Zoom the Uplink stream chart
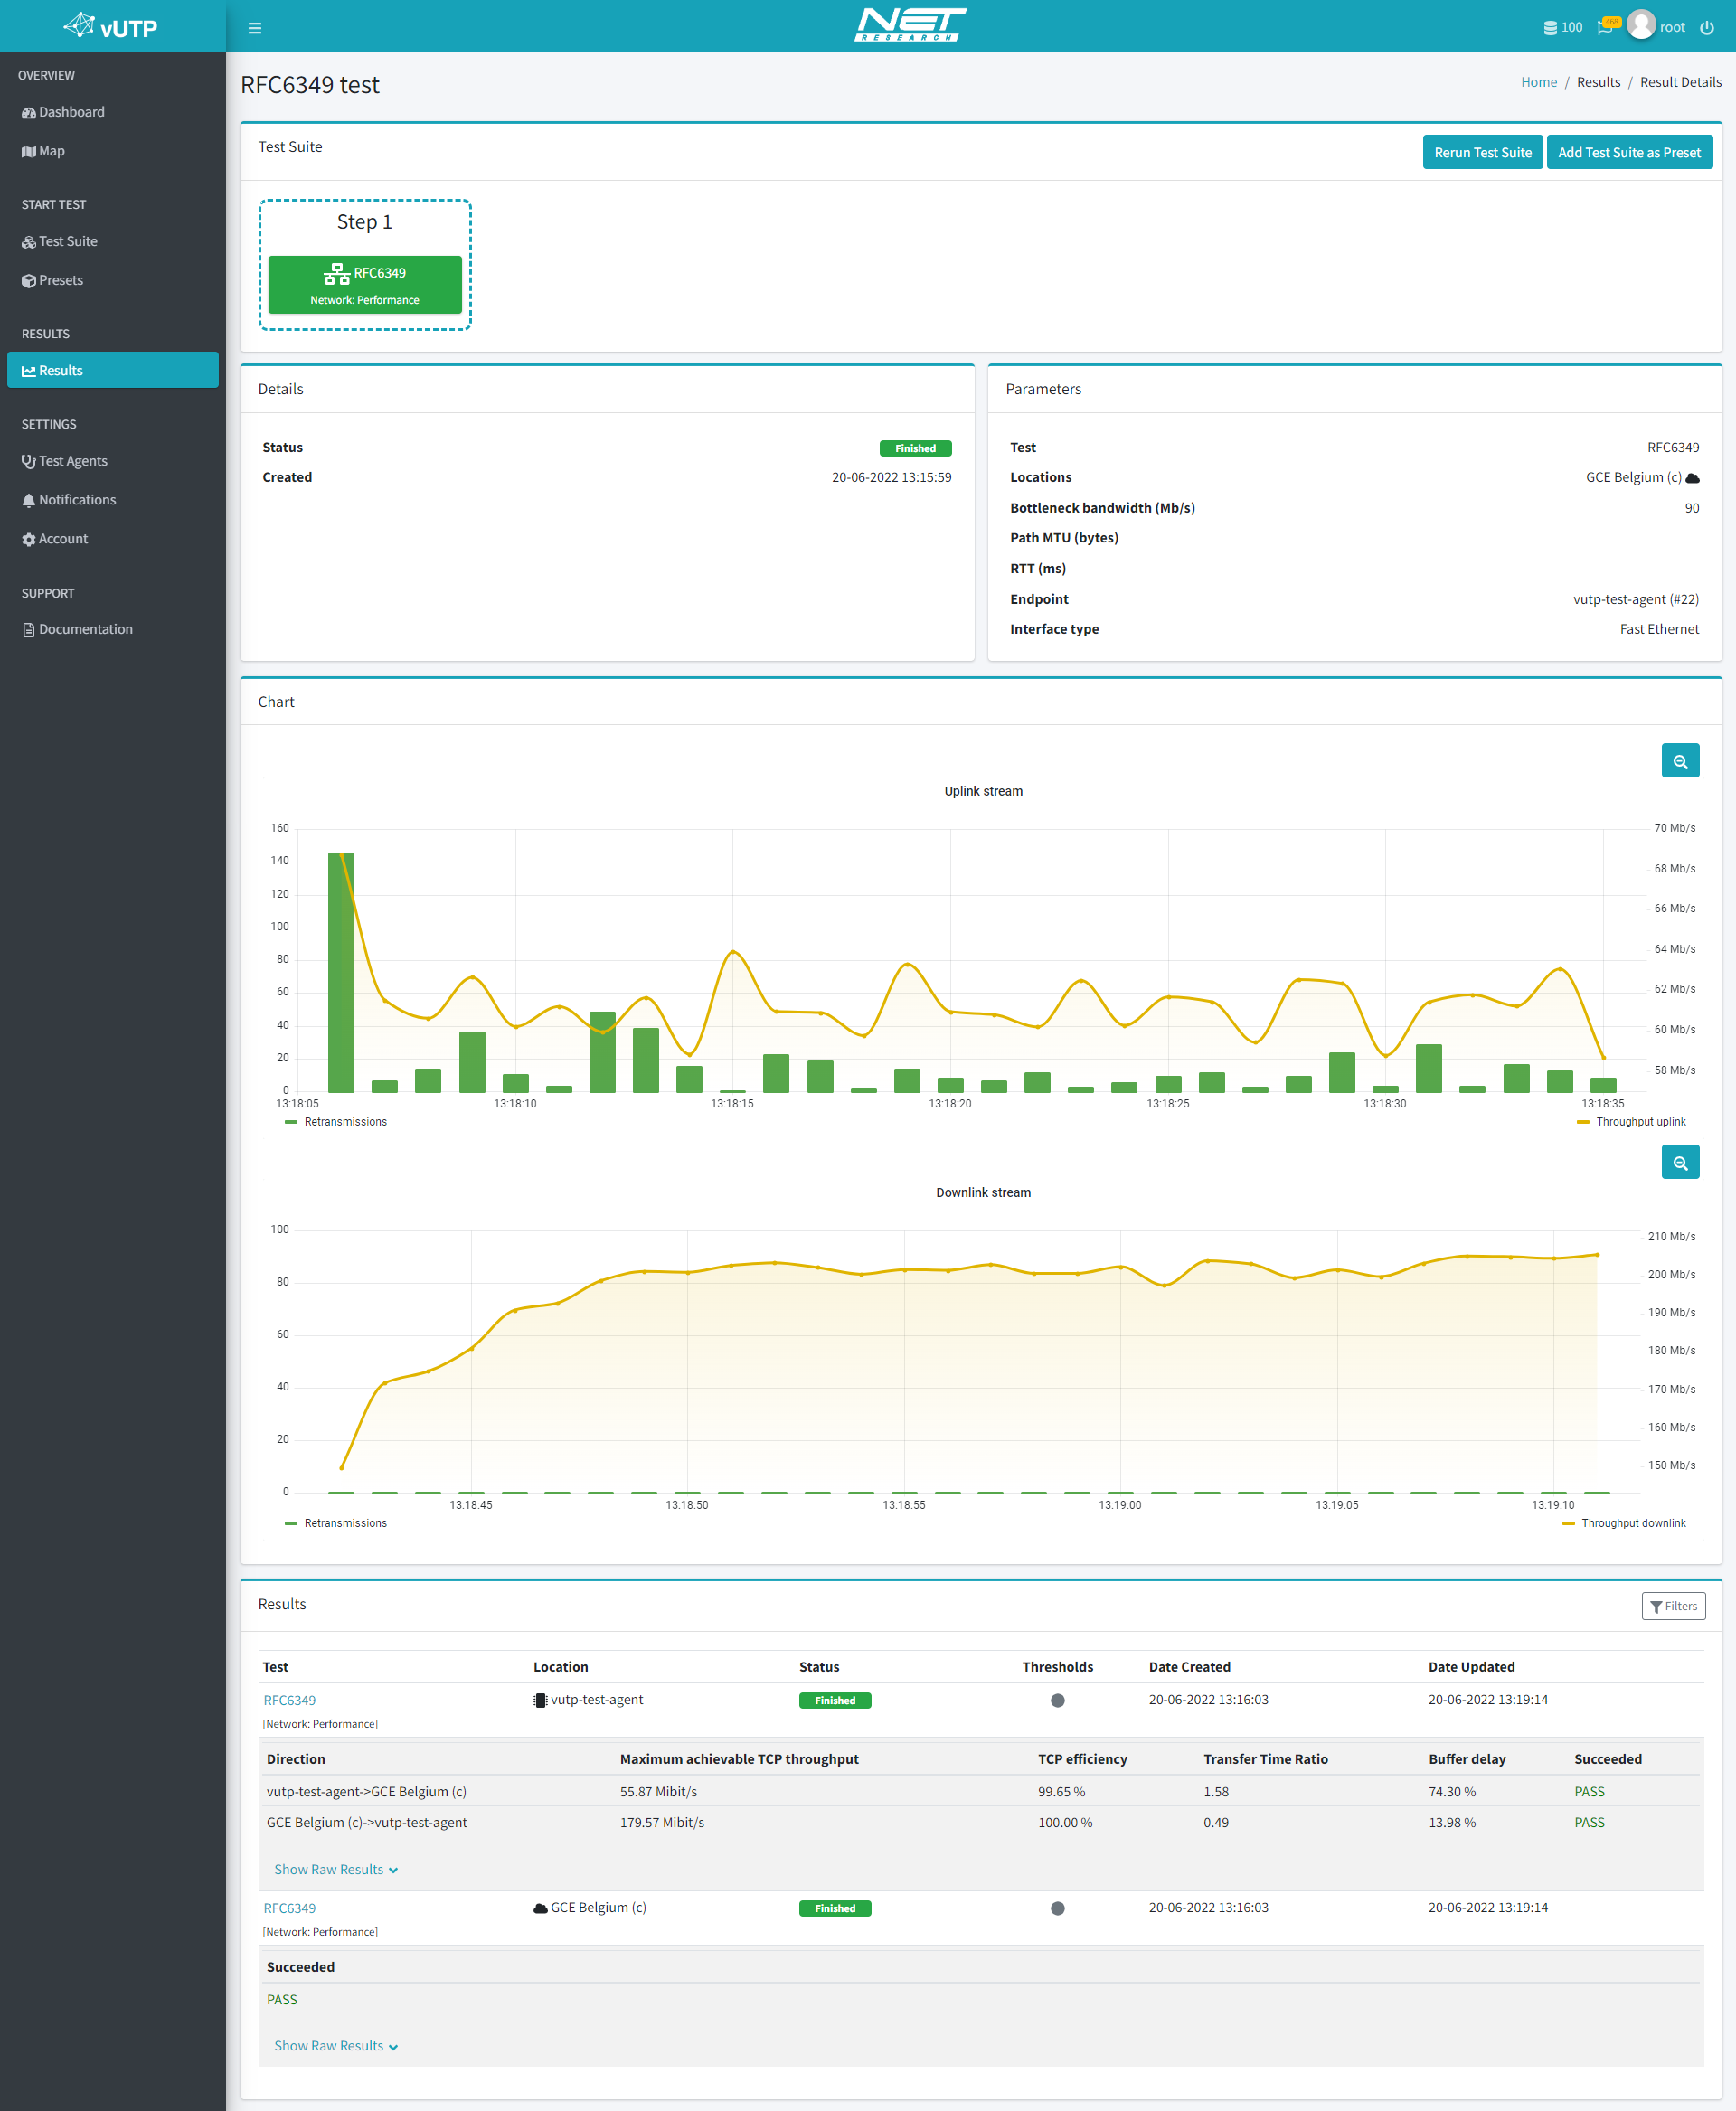The height and width of the screenshot is (2111, 1736). coord(1680,761)
